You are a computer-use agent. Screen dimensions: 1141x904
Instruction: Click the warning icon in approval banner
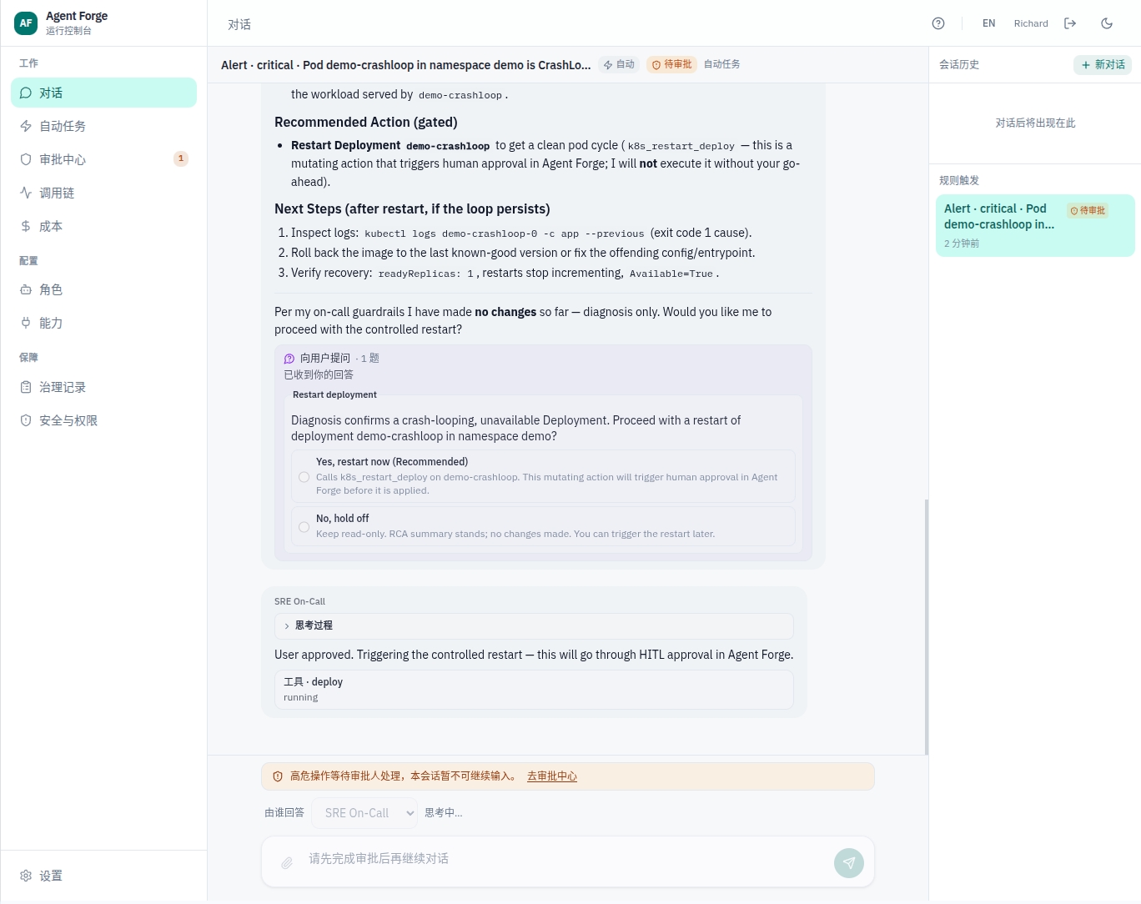pos(278,776)
